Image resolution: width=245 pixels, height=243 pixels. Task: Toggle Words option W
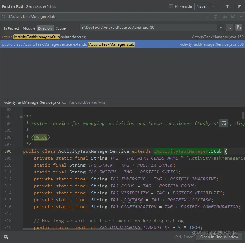[x=233, y=17]
